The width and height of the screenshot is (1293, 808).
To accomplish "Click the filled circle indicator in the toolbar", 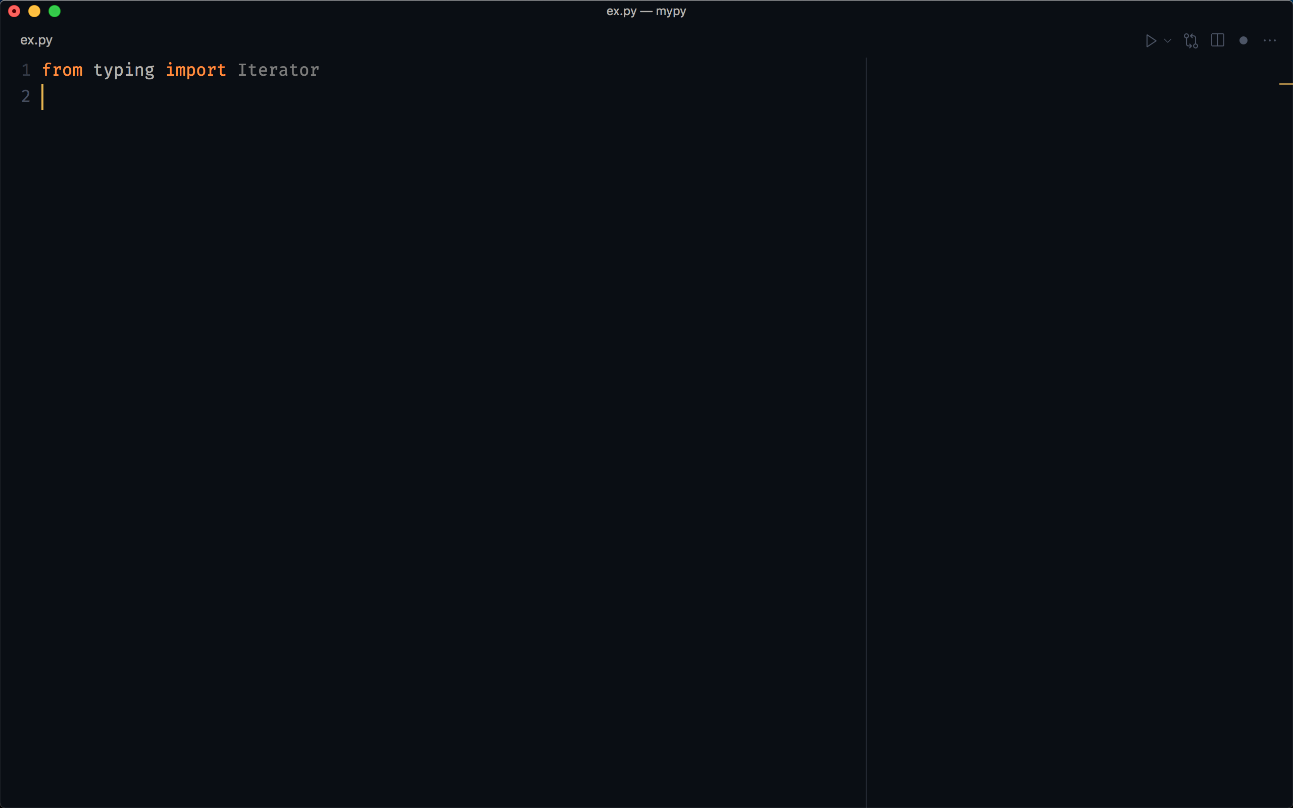I will pyautogui.click(x=1244, y=40).
